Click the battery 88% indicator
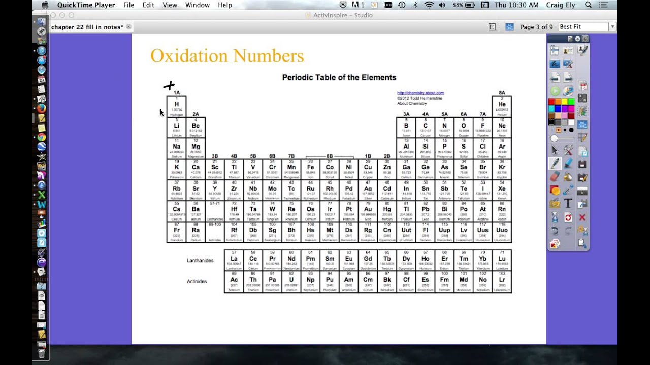The image size is (650, 365). [x=464, y=5]
